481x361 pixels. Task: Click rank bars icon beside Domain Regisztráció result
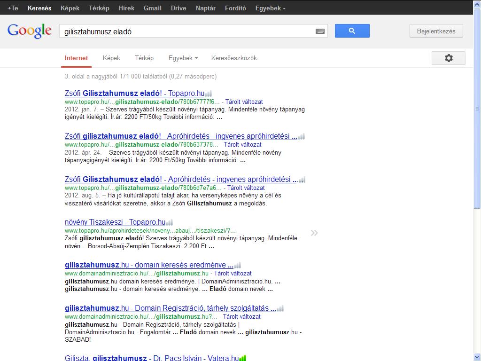(x=280, y=308)
